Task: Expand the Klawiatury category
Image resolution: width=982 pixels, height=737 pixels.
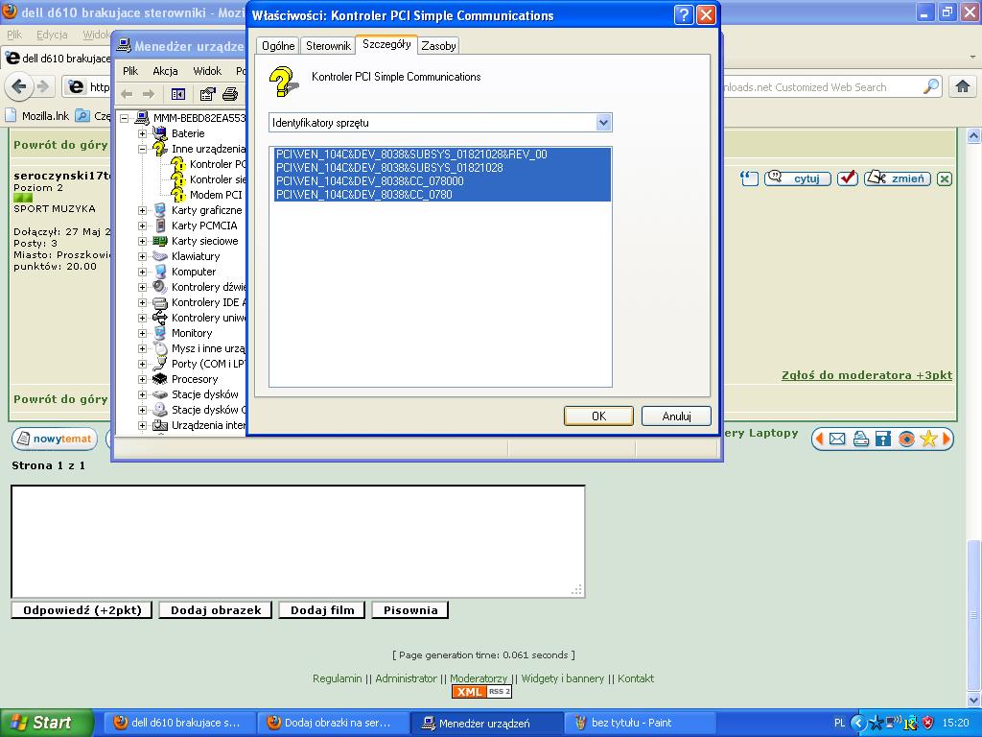Action: tap(142, 256)
